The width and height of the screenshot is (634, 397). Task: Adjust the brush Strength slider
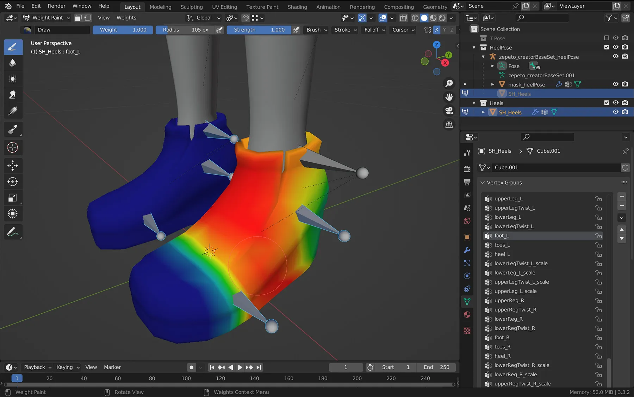(x=259, y=30)
